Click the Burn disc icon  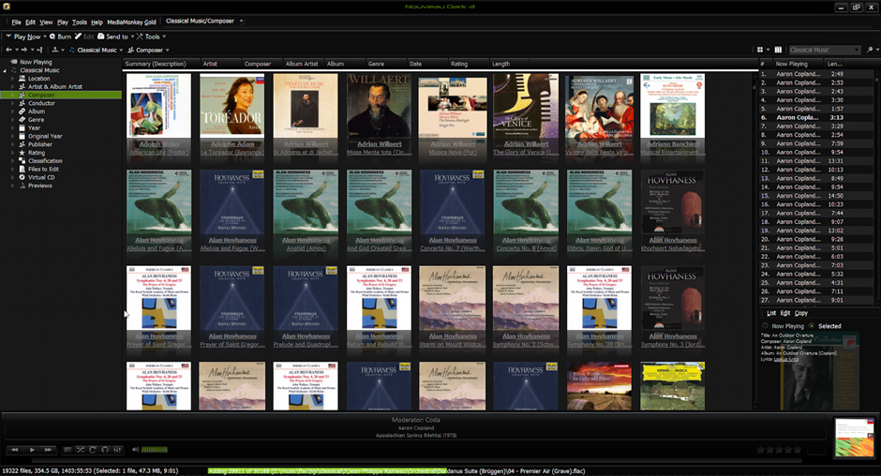[x=52, y=37]
